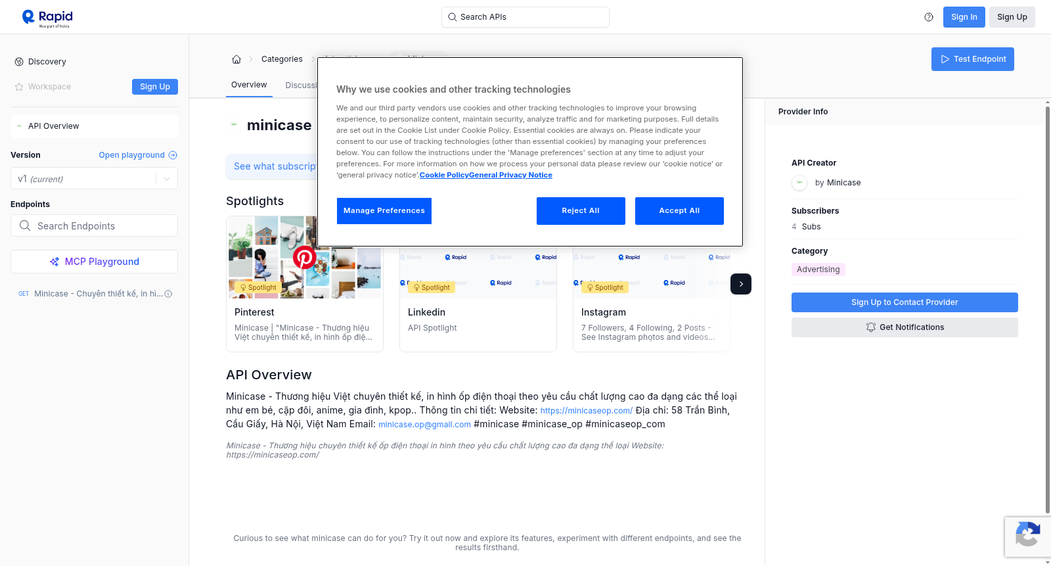The width and height of the screenshot is (1051, 566).
Task: Click the minicase.op@gmail.com email link
Action: click(424, 425)
